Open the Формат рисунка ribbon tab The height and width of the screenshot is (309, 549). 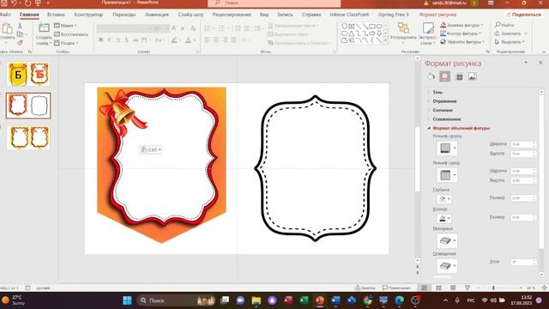pyautogui.click(x=437, y=15)
